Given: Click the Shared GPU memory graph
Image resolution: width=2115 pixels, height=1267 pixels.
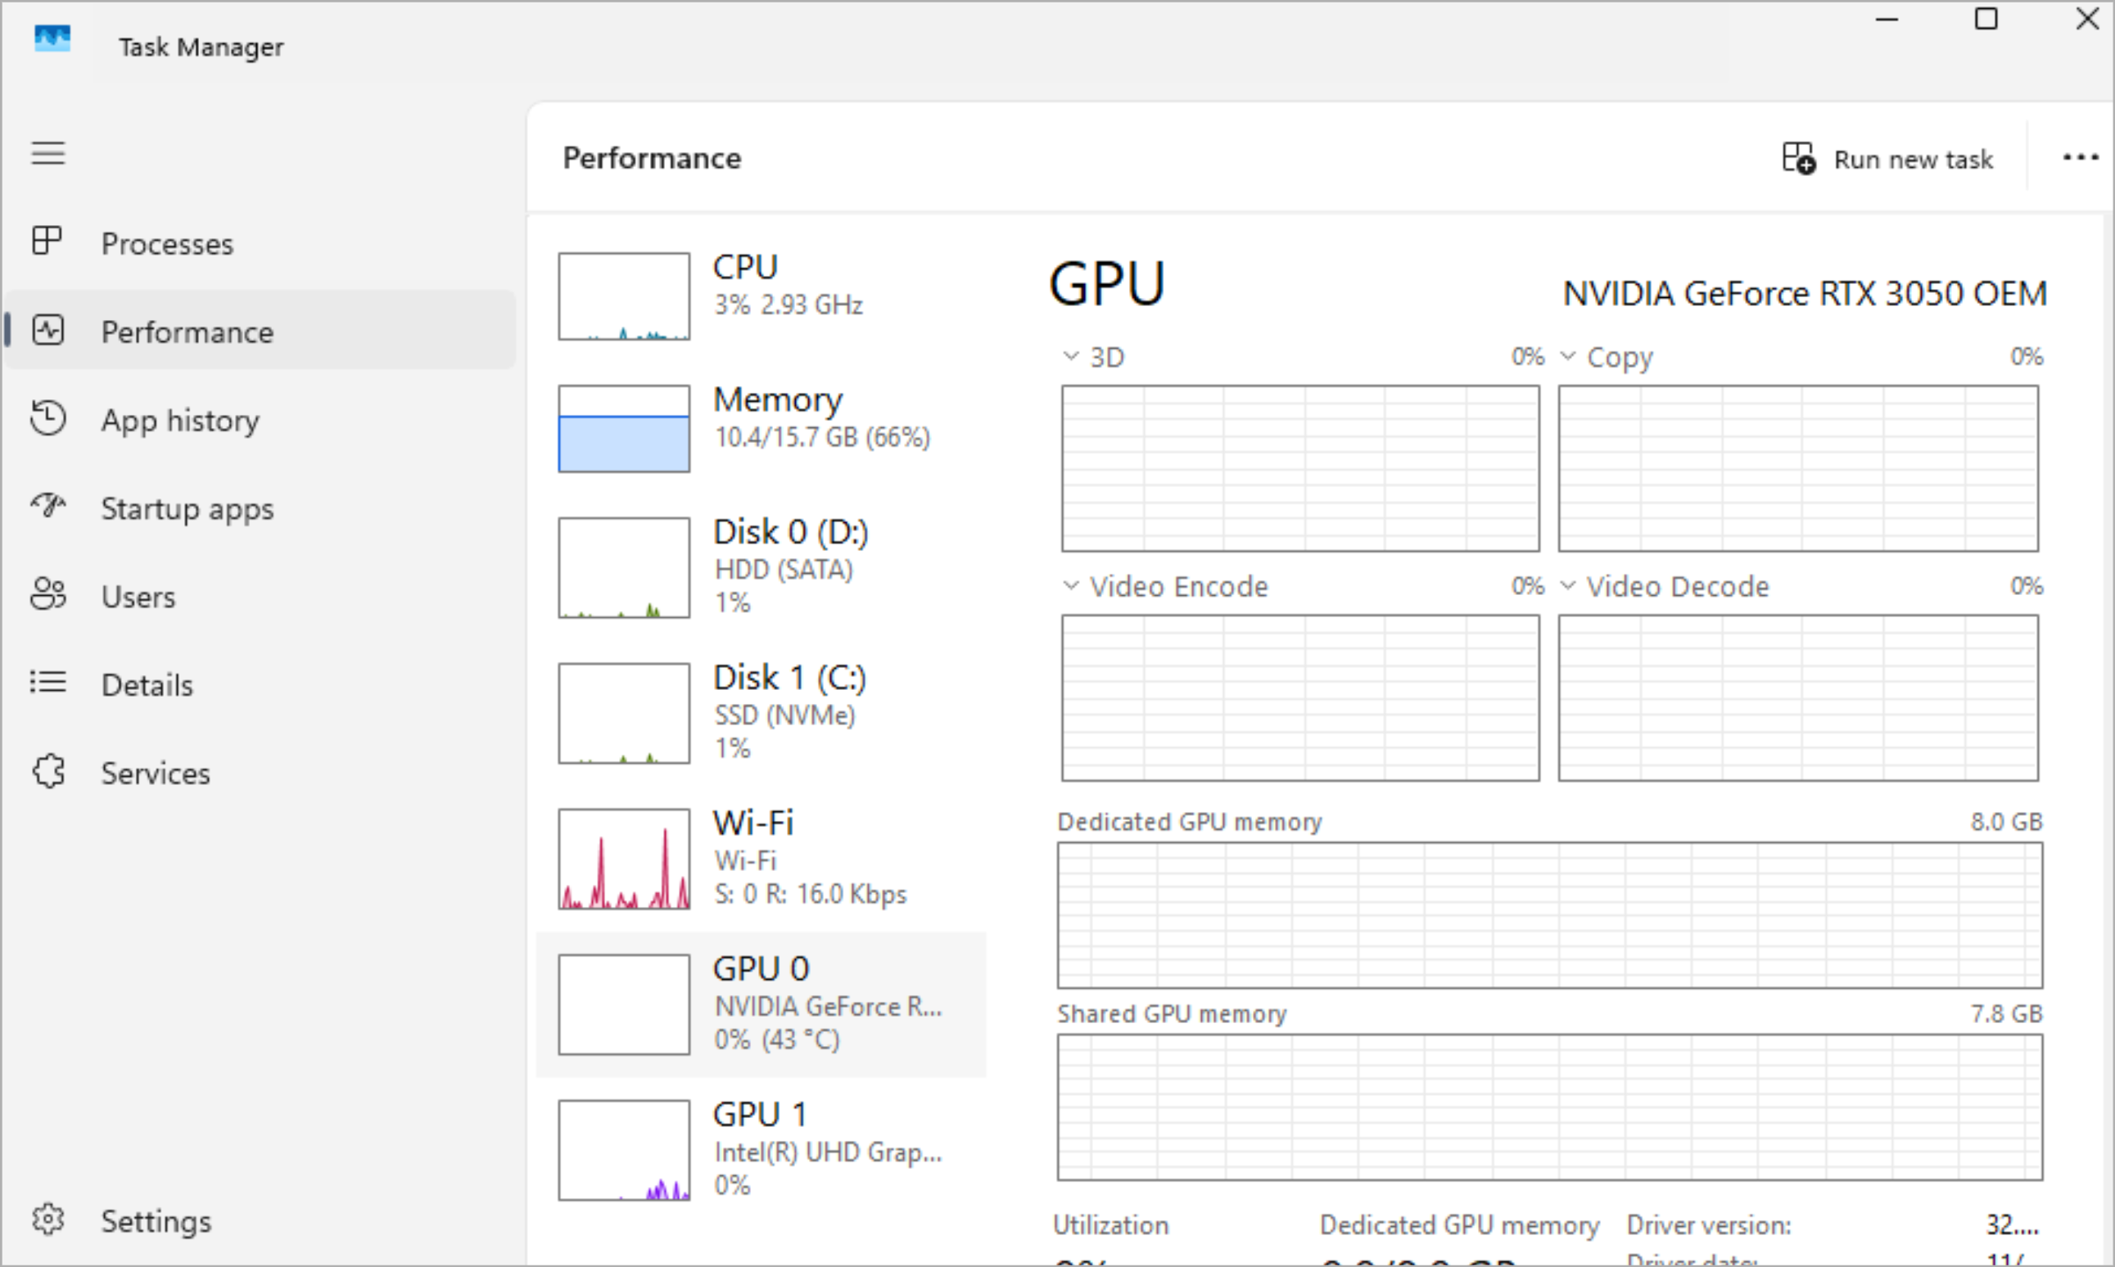Looking at the screenshot, I should click(x=1550, y=1107).
